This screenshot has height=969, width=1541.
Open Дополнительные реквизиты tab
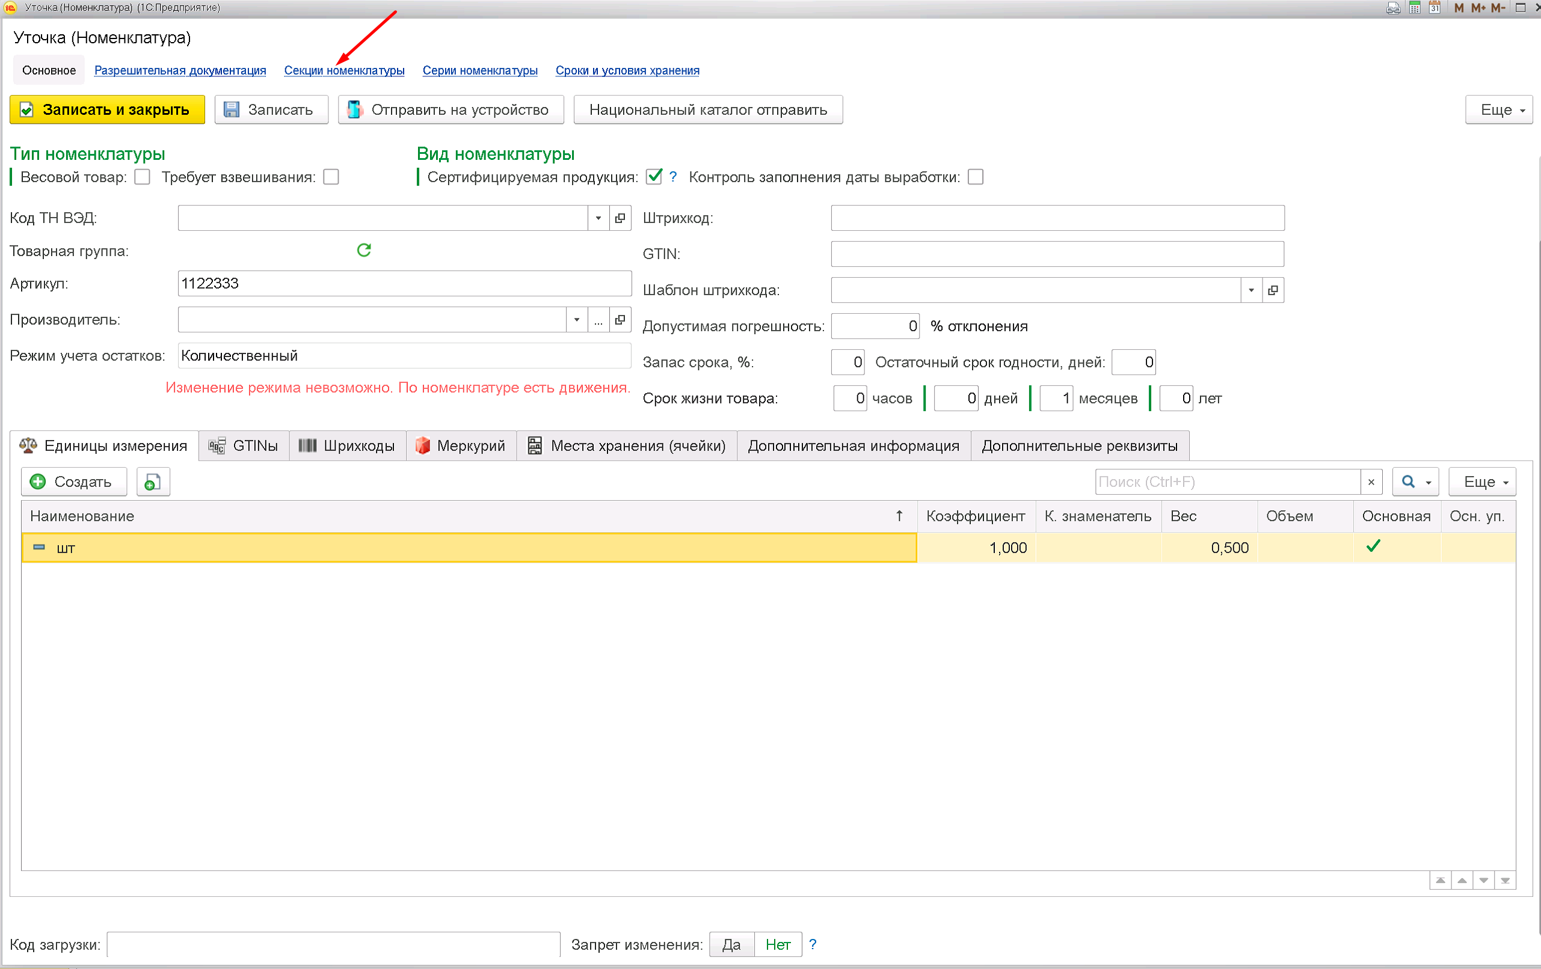point(1080,446)
